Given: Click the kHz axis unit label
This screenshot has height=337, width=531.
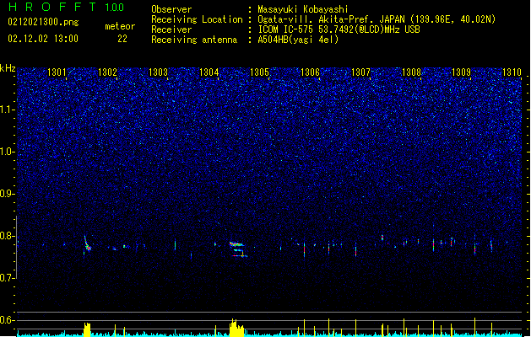Looking at the screenshot, I should [8, 68].
